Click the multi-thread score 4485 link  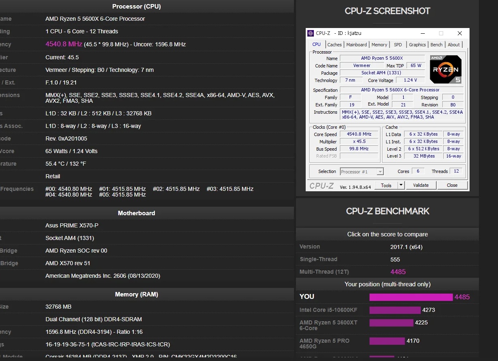398,272
